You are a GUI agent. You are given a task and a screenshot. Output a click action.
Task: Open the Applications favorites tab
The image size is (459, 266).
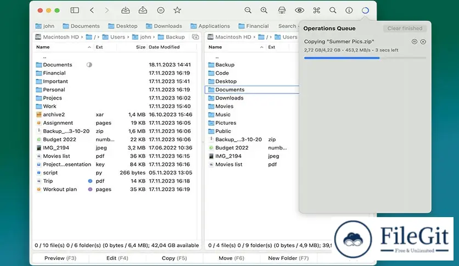210,26
